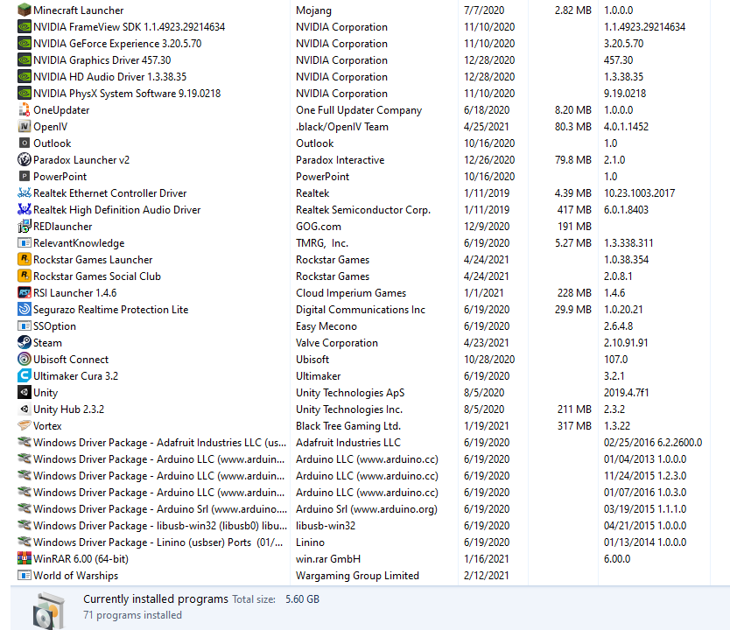The width and height of the screenshot is (730, 630).
Task: Click the PowerPoint program icon
Action: [25, 177]
